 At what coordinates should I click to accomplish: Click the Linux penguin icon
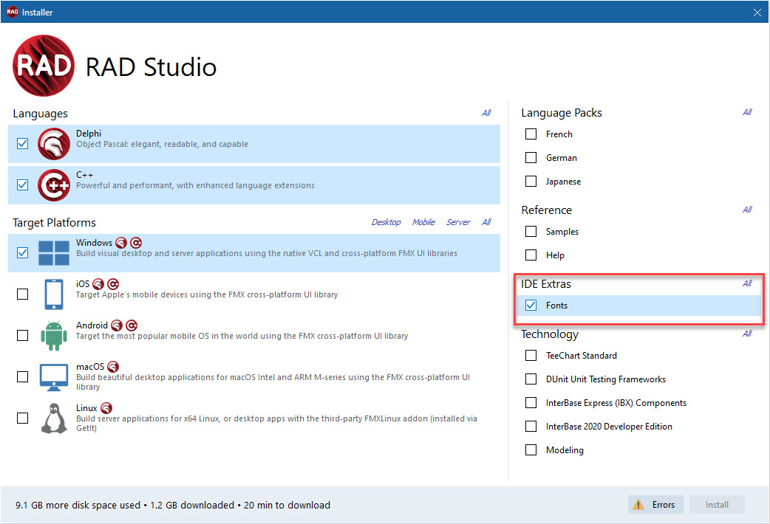[54, 418]
